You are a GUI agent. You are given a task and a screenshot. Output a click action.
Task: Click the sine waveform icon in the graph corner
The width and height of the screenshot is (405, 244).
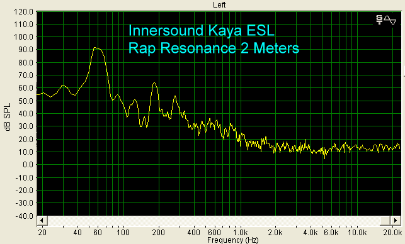pyautogui.click(x=390, y=20)
